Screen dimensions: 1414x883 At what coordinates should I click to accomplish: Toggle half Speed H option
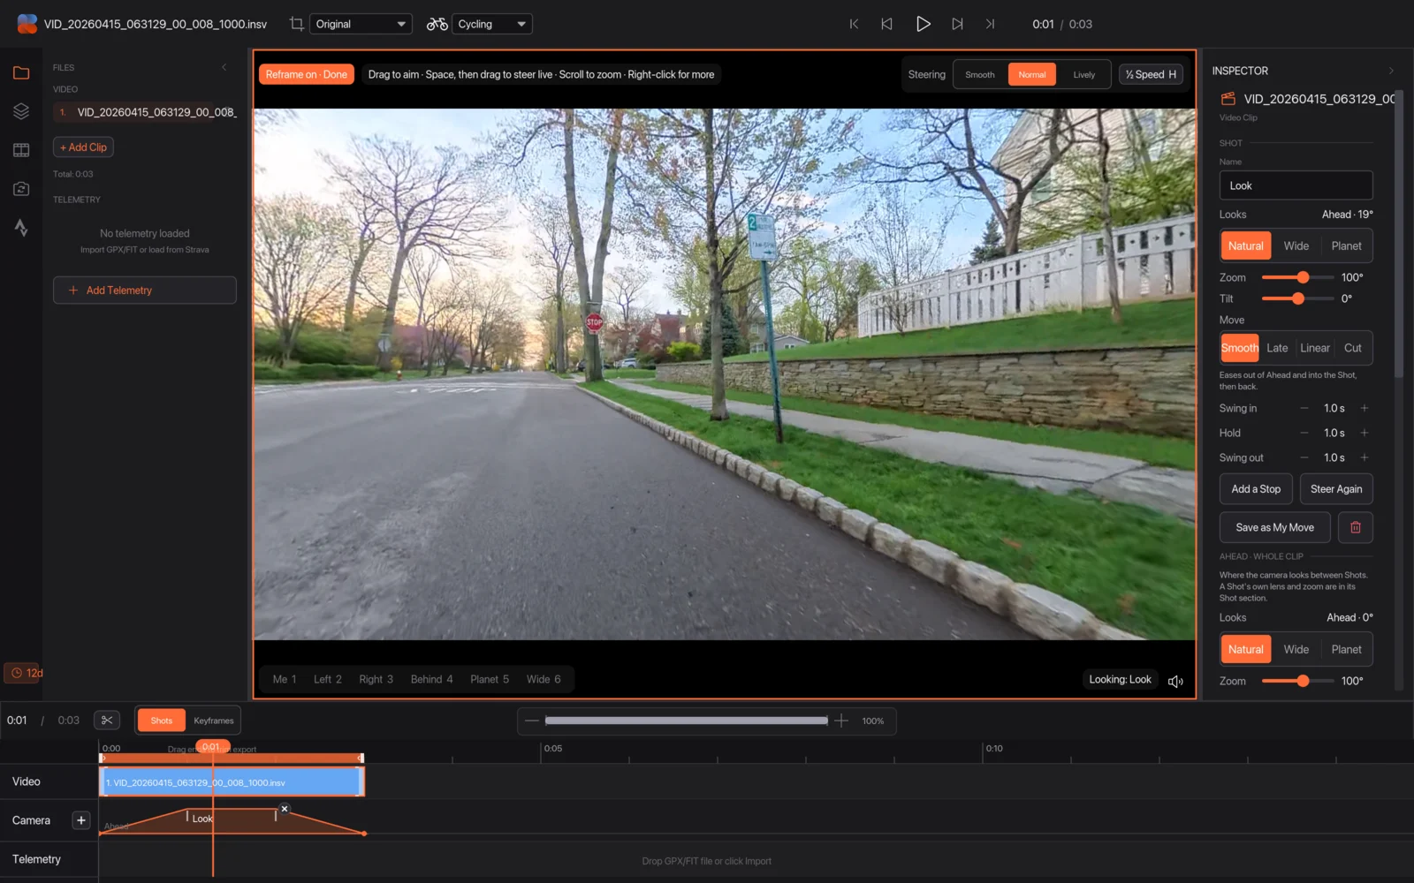(x=1151, y=74)
